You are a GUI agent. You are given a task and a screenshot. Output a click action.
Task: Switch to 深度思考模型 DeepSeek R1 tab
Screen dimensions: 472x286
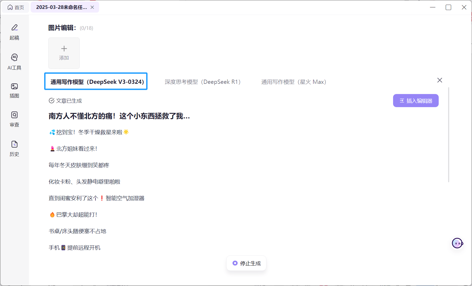point(202,82)
